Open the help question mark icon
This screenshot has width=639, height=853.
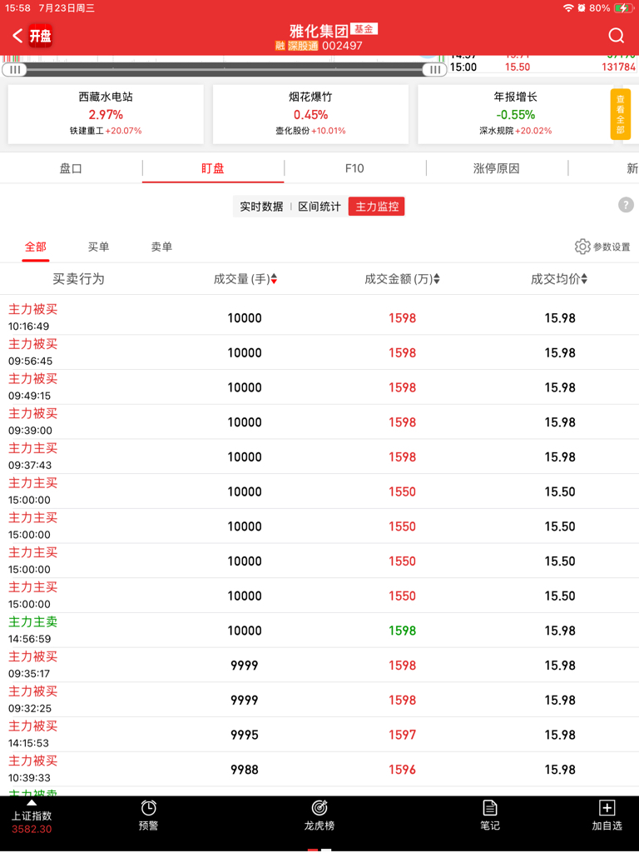(626, 205)
